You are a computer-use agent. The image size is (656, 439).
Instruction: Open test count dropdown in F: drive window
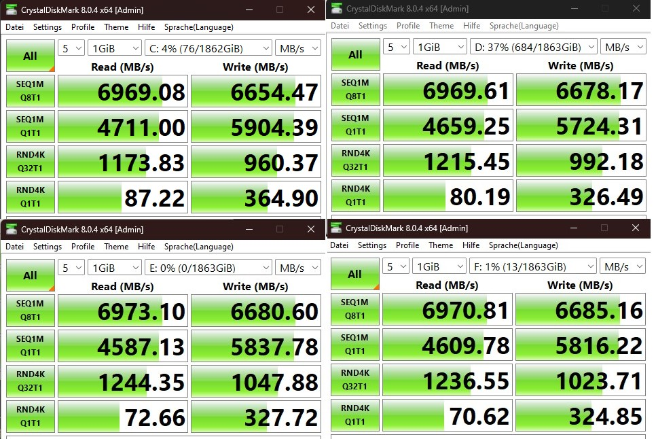(395, 266)
